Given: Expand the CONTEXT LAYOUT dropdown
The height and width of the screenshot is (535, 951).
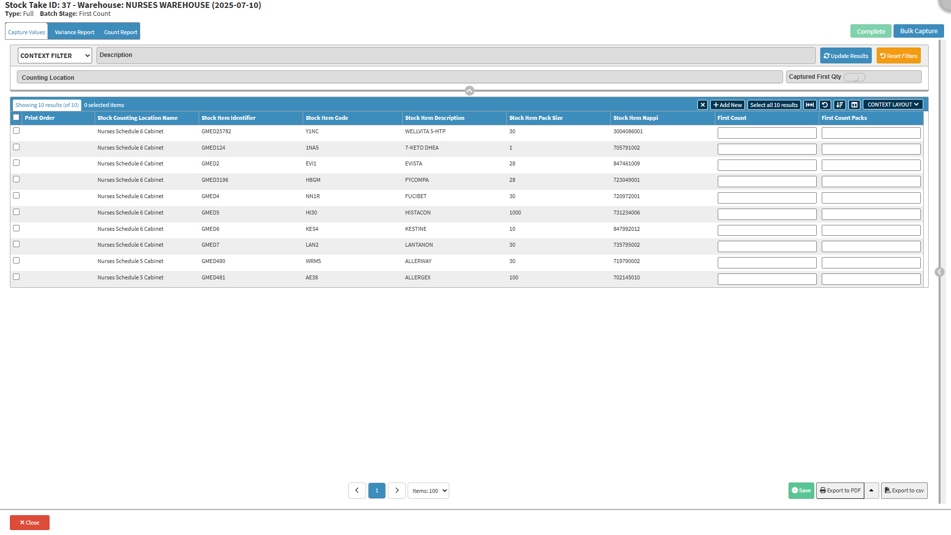Looking at the screenshot, I should pyautogui.click(x=893, y=105).
